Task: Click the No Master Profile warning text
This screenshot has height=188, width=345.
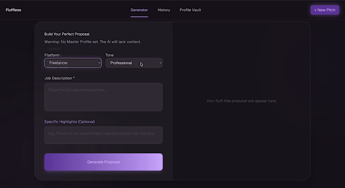Action: coord(93,42)
